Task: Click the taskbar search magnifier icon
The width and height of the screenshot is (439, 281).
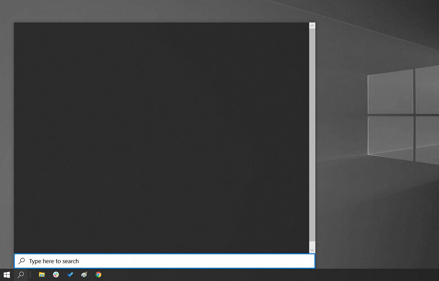Action: click(x=21, y=275)
